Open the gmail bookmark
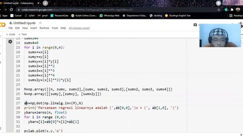The image size is (243, 137). [x=43, y=16]
